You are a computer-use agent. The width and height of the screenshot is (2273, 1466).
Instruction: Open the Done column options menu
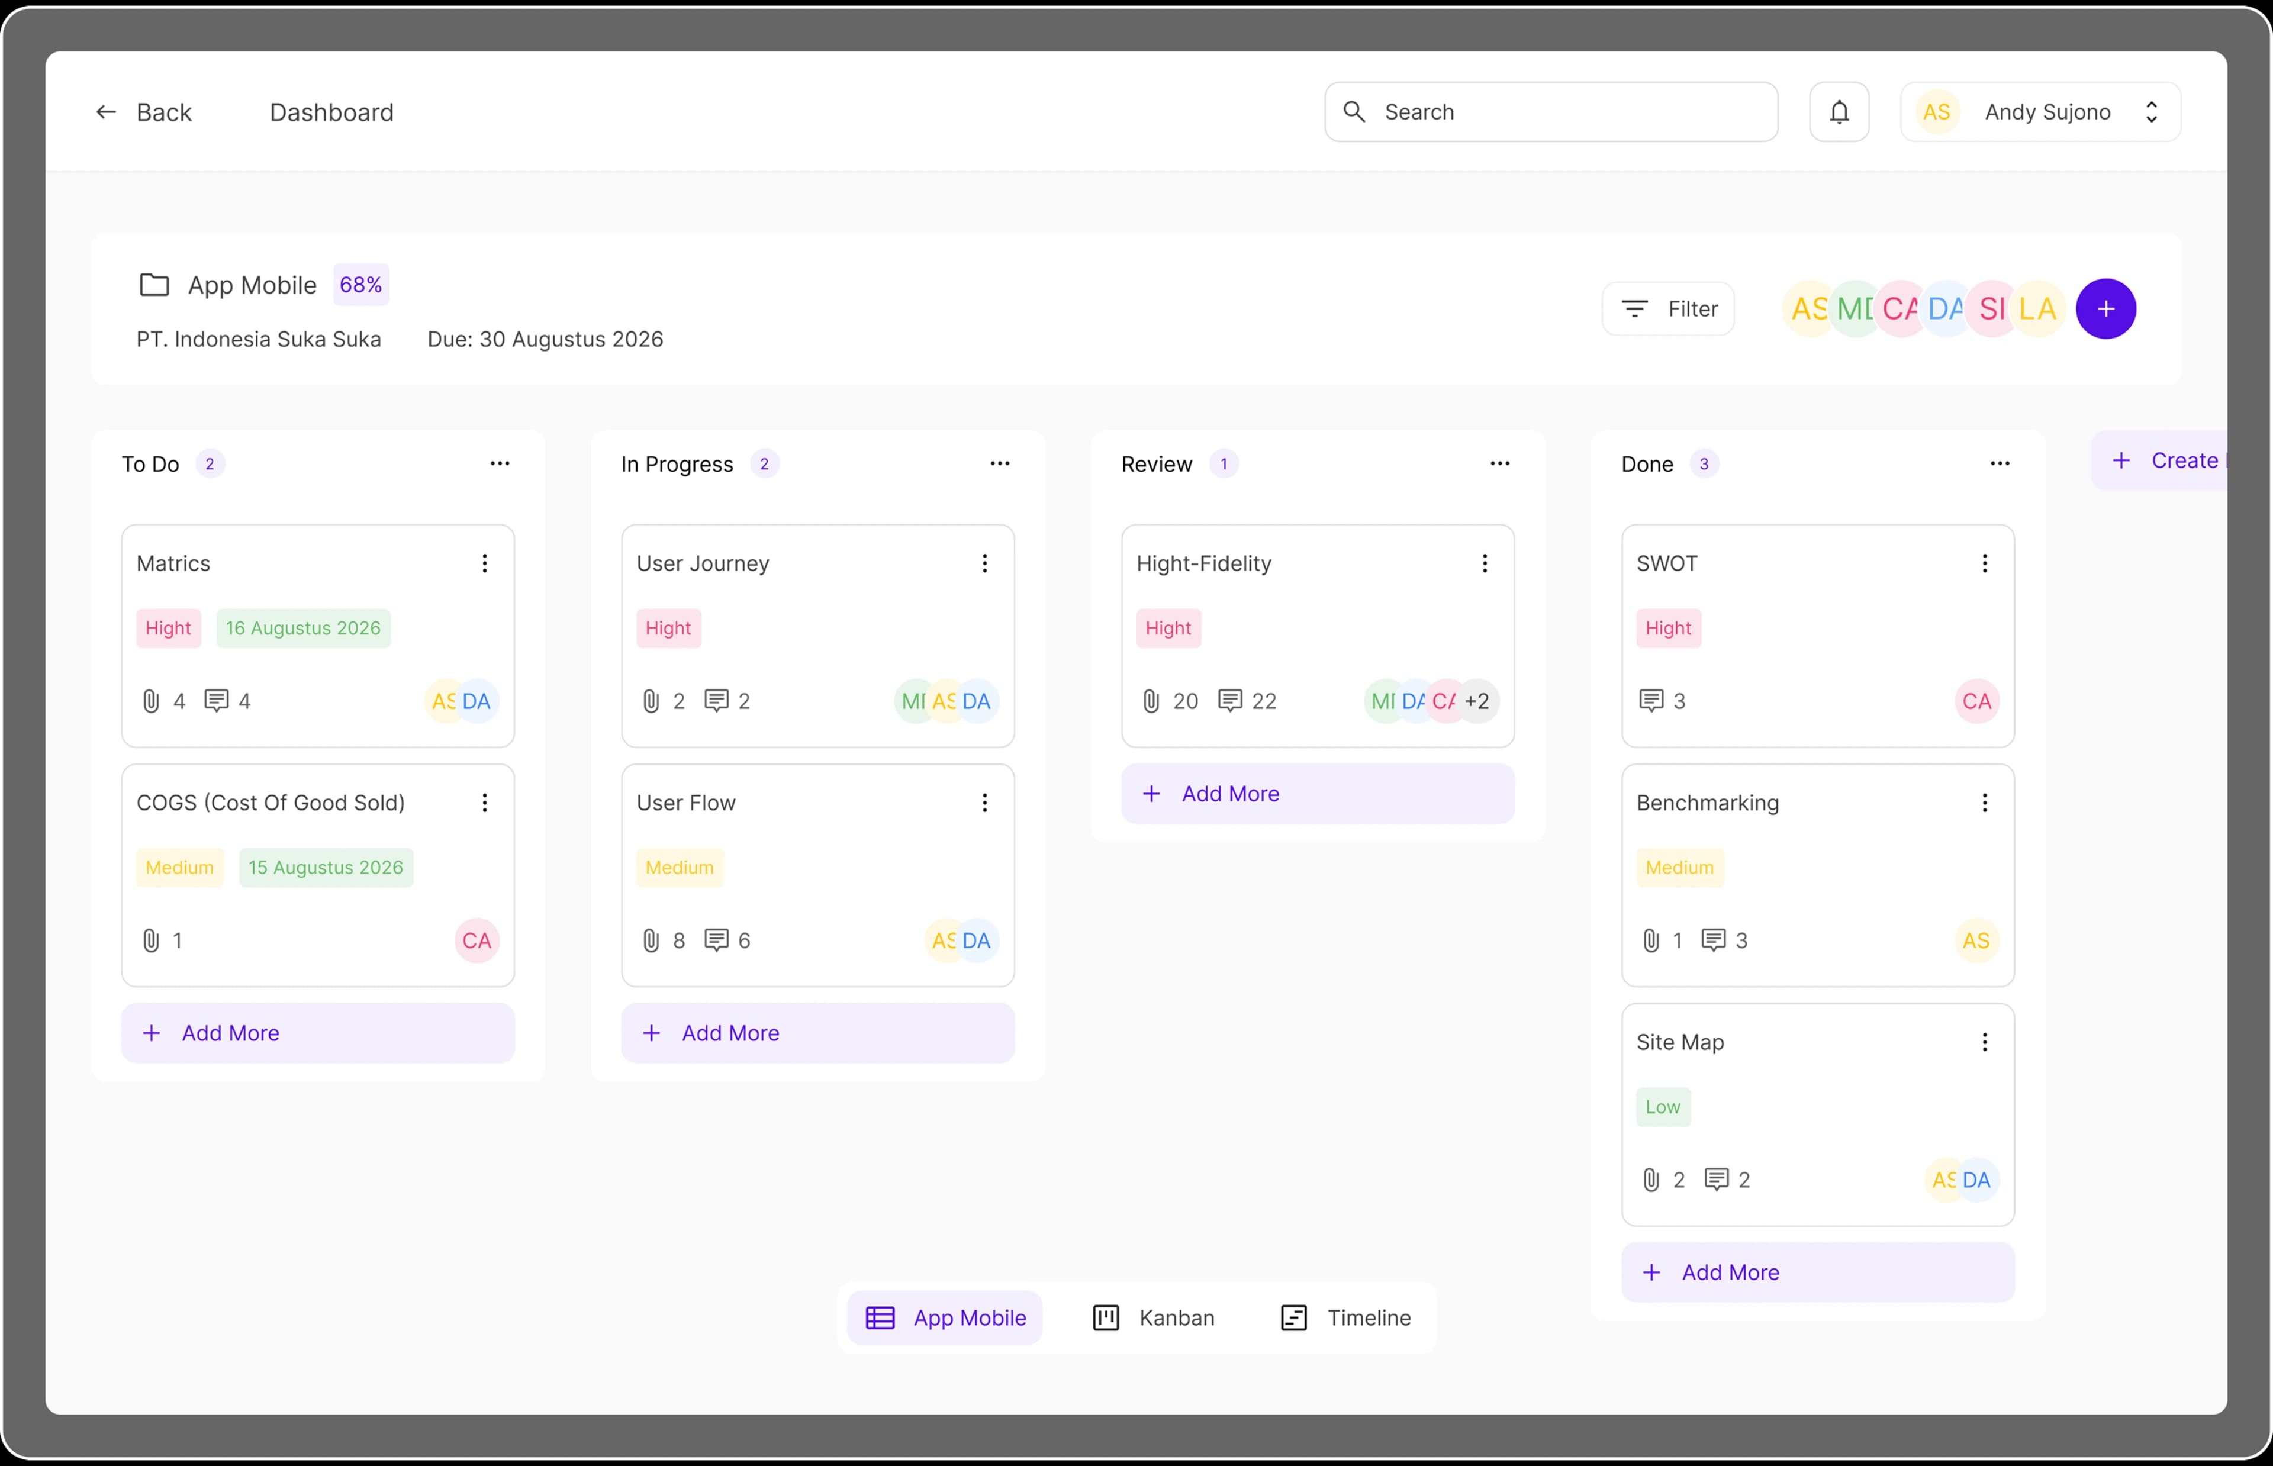click(x=2000, y=463)
